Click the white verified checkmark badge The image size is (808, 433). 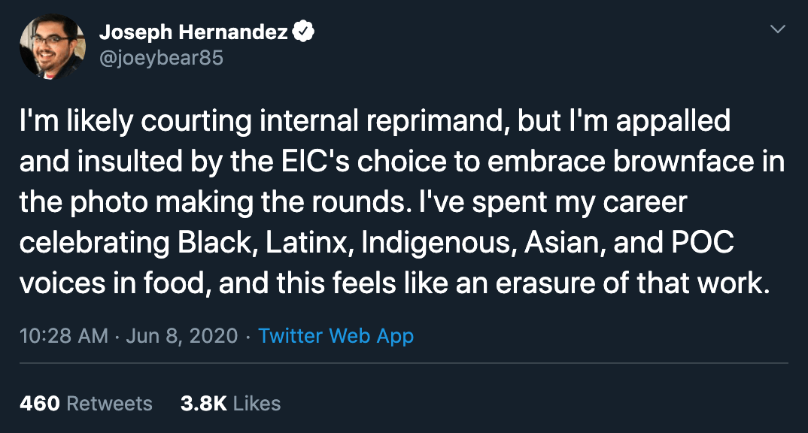point(303,32)
